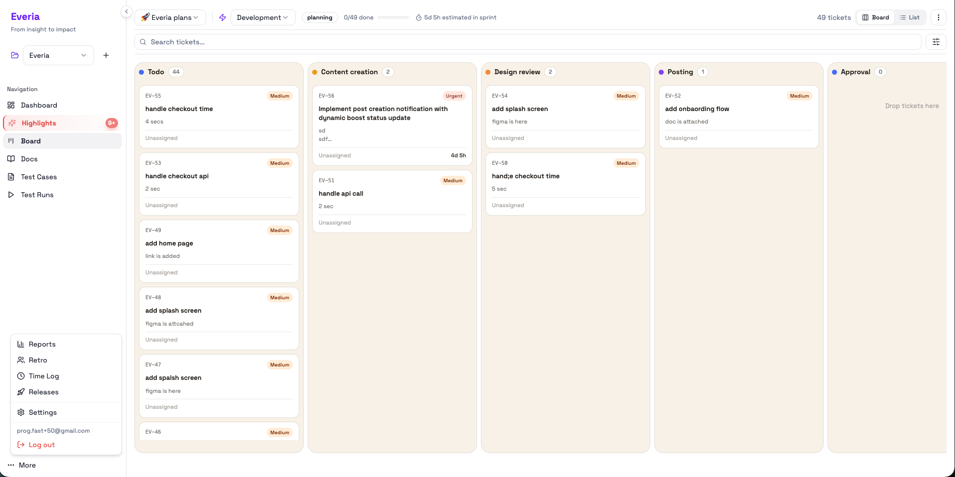
Task: Click the sprint progress bar
Action: [393, 17]
